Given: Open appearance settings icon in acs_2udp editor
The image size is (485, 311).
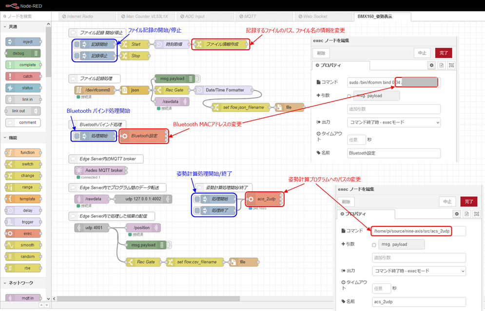Looking at the screenshot, I should [x=476, y=214].
